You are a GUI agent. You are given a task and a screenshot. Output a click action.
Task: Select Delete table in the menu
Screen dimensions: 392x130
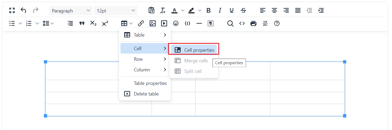click(x=145, y=94)
